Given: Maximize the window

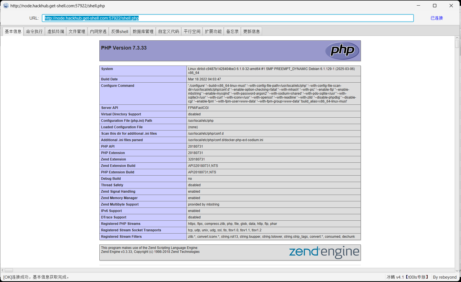Looking at the screenshot, I should [435, 6].
